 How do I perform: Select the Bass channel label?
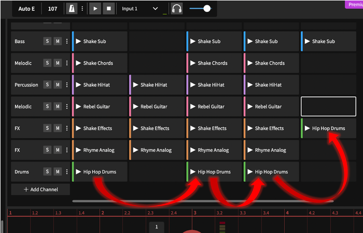20,41
